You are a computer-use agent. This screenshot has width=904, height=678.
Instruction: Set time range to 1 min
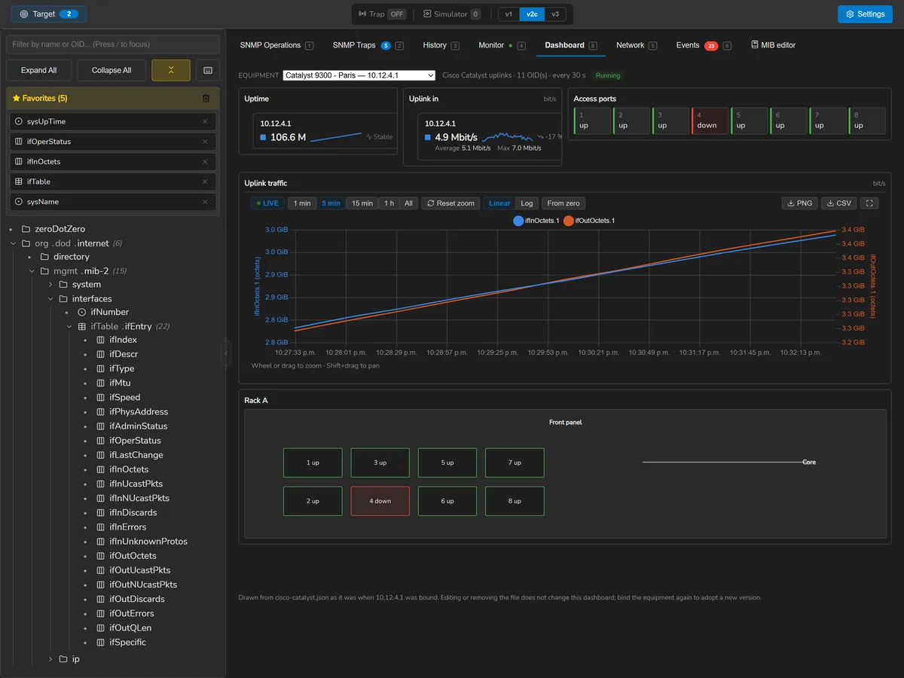click(x=302, y=203)
